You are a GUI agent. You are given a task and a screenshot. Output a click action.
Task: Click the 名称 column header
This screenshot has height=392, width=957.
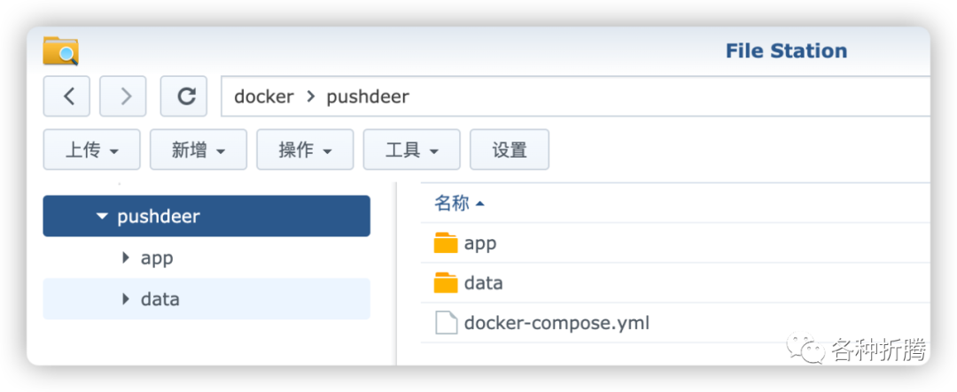coord(452,204)
